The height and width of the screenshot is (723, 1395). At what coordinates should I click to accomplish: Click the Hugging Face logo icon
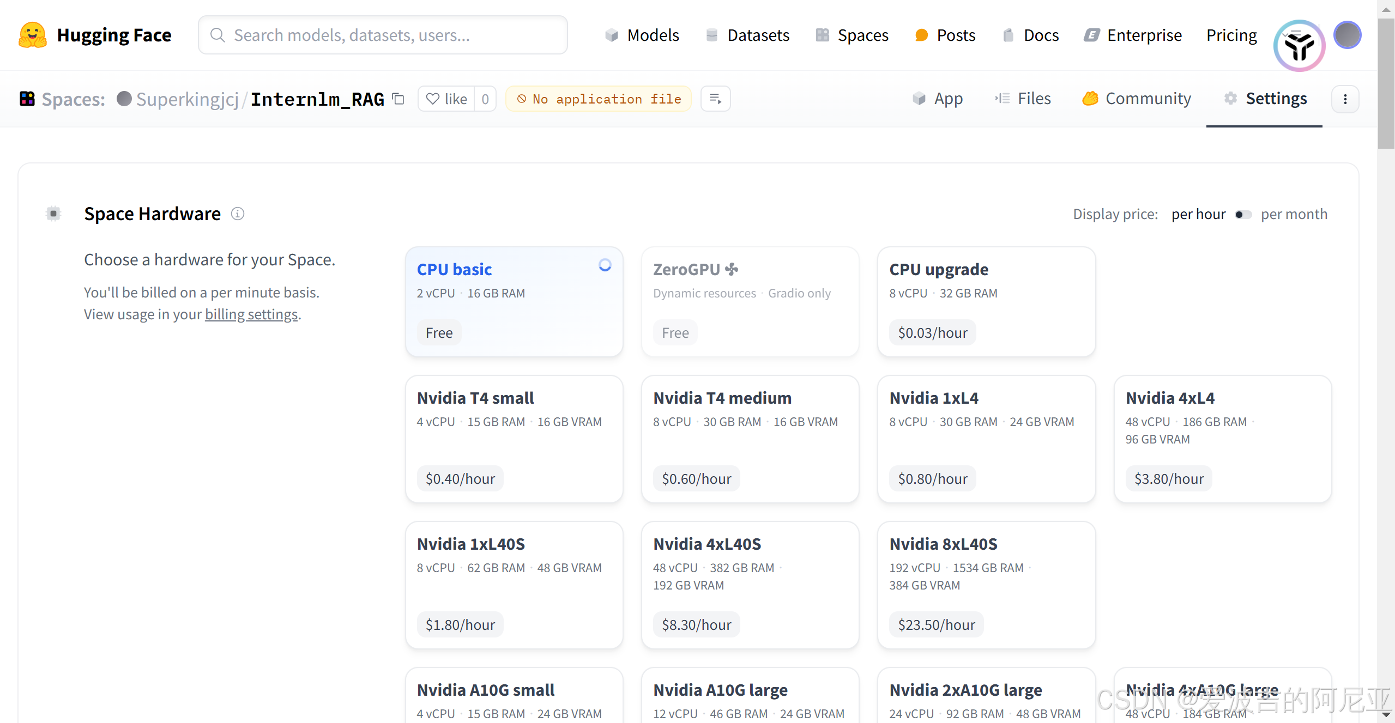coord(33,35)
